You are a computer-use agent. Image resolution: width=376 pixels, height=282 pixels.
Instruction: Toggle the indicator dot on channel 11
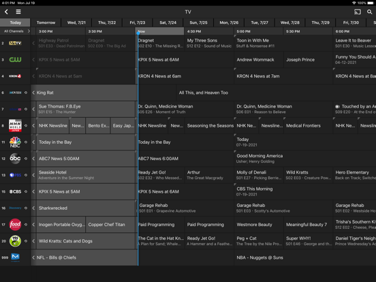(26, 142)
